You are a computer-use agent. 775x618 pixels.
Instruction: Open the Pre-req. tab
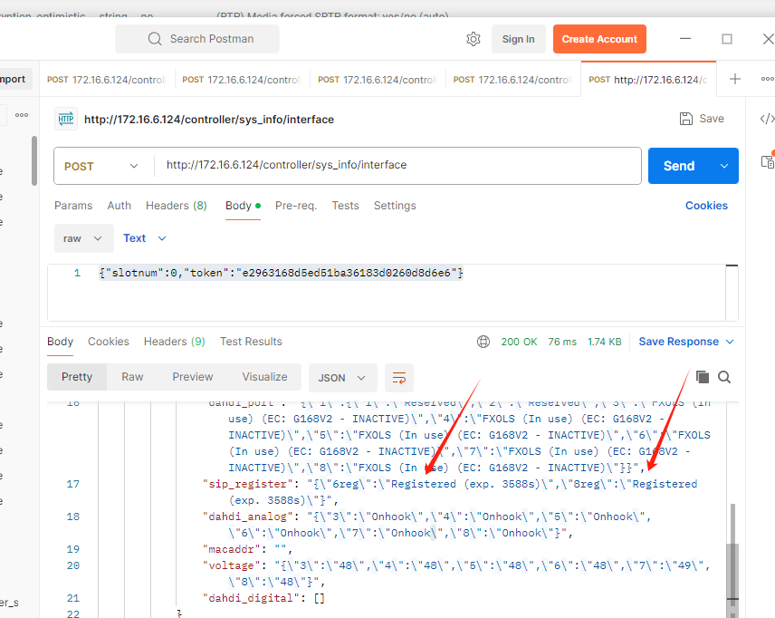pos(295,206)
